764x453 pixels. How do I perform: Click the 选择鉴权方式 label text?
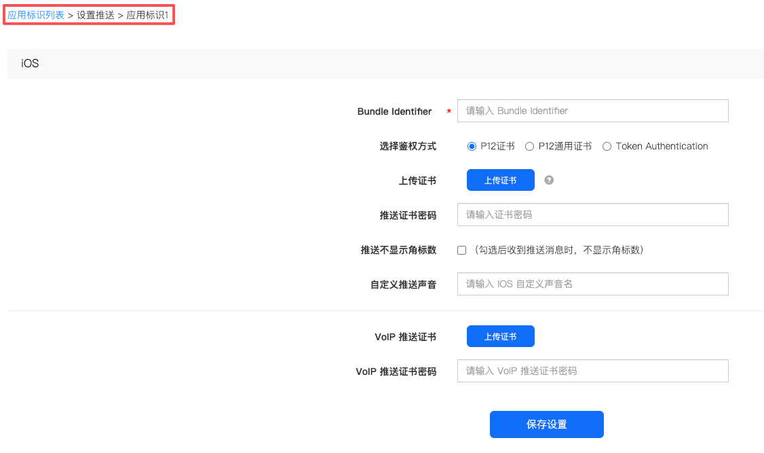click(x=407, y=146)
